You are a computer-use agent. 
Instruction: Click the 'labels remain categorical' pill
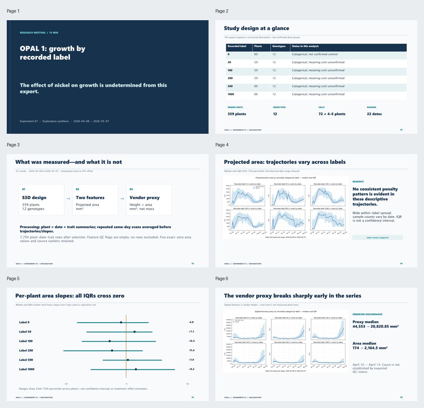(377, 238)
